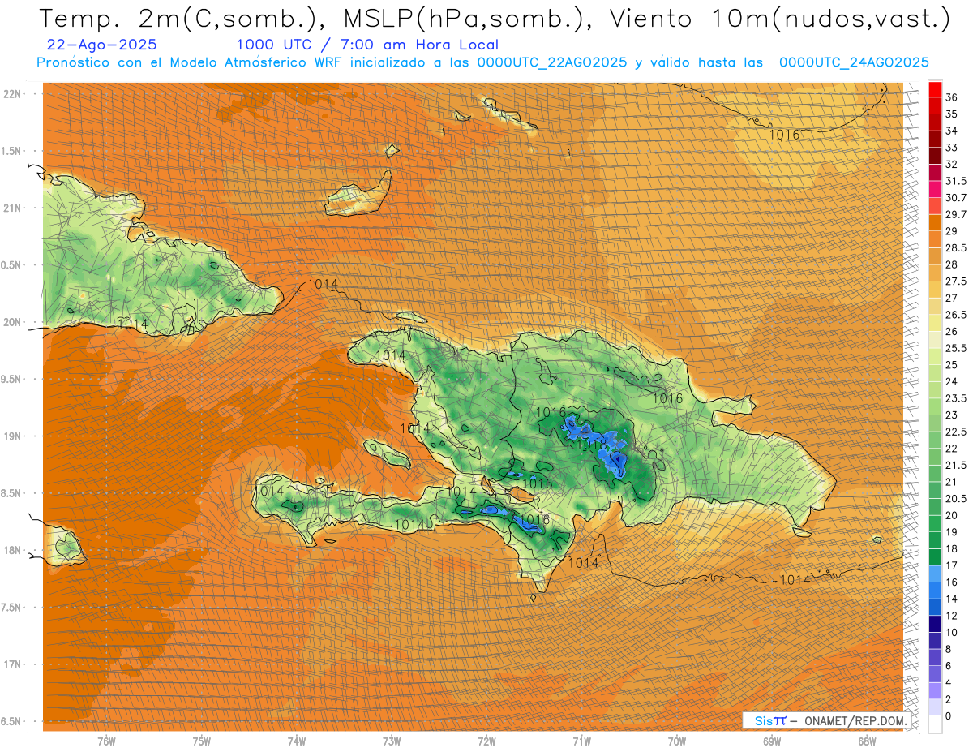The image size is (973, 752).
Task: Click the "72W" longitude label
Action: pyautogui.click(x=486, y=741)
